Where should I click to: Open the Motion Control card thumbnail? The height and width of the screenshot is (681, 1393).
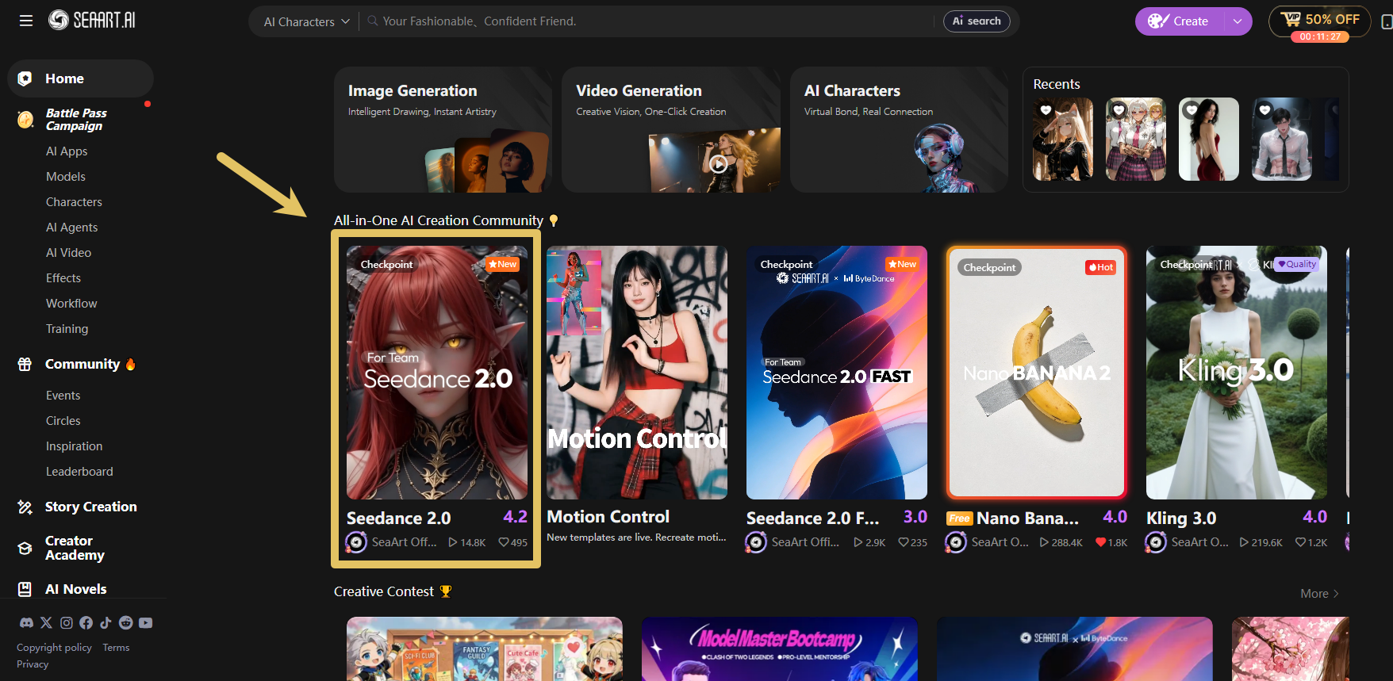tap(637, 373)
